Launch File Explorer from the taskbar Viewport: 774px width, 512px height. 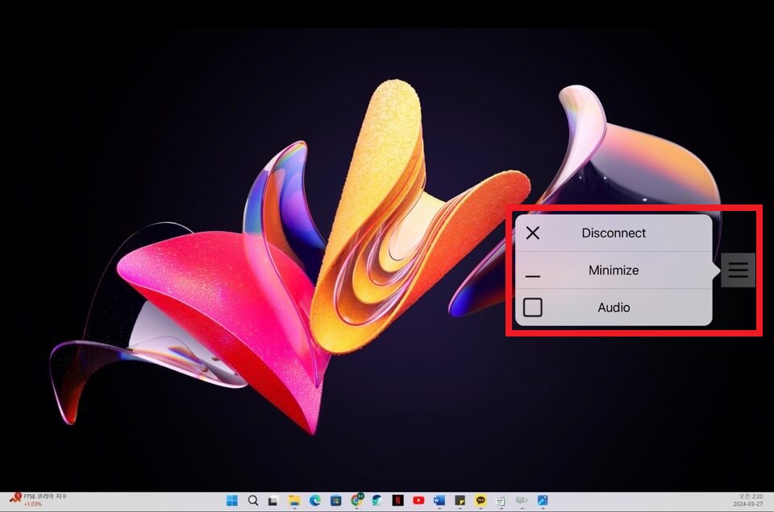(x=294, y=501)
